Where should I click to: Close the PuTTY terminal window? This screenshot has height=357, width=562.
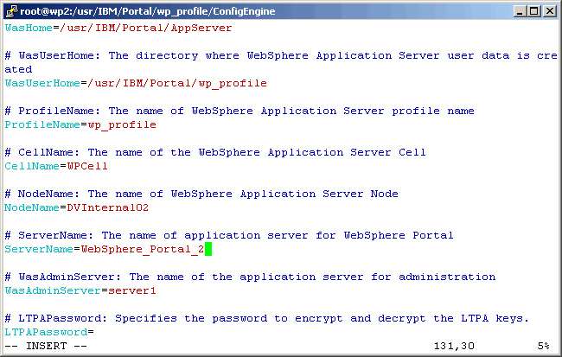(549, 10)
